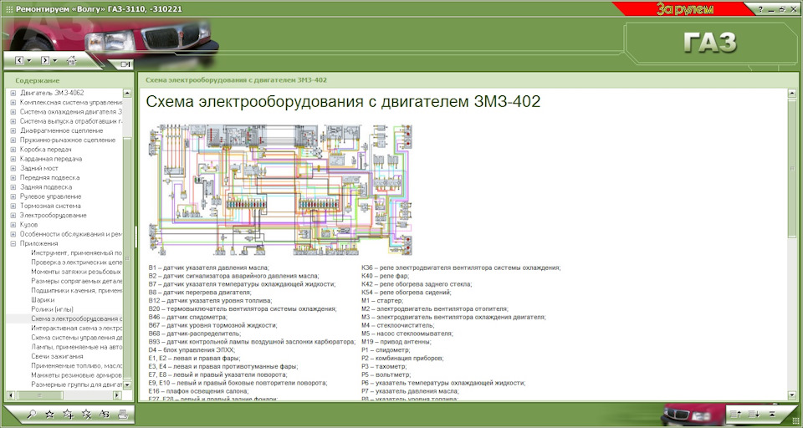Open Свечи зажигания appendix item
803x428 pixels.
click(x=57, y=356)
